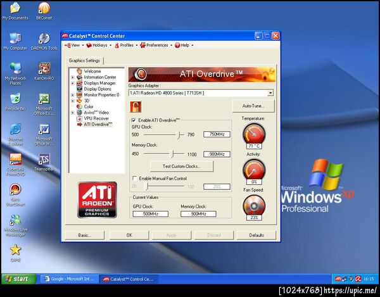Open My Network Places icon
This screenshot has width=380, height=297.
click(x=15, y=73)
